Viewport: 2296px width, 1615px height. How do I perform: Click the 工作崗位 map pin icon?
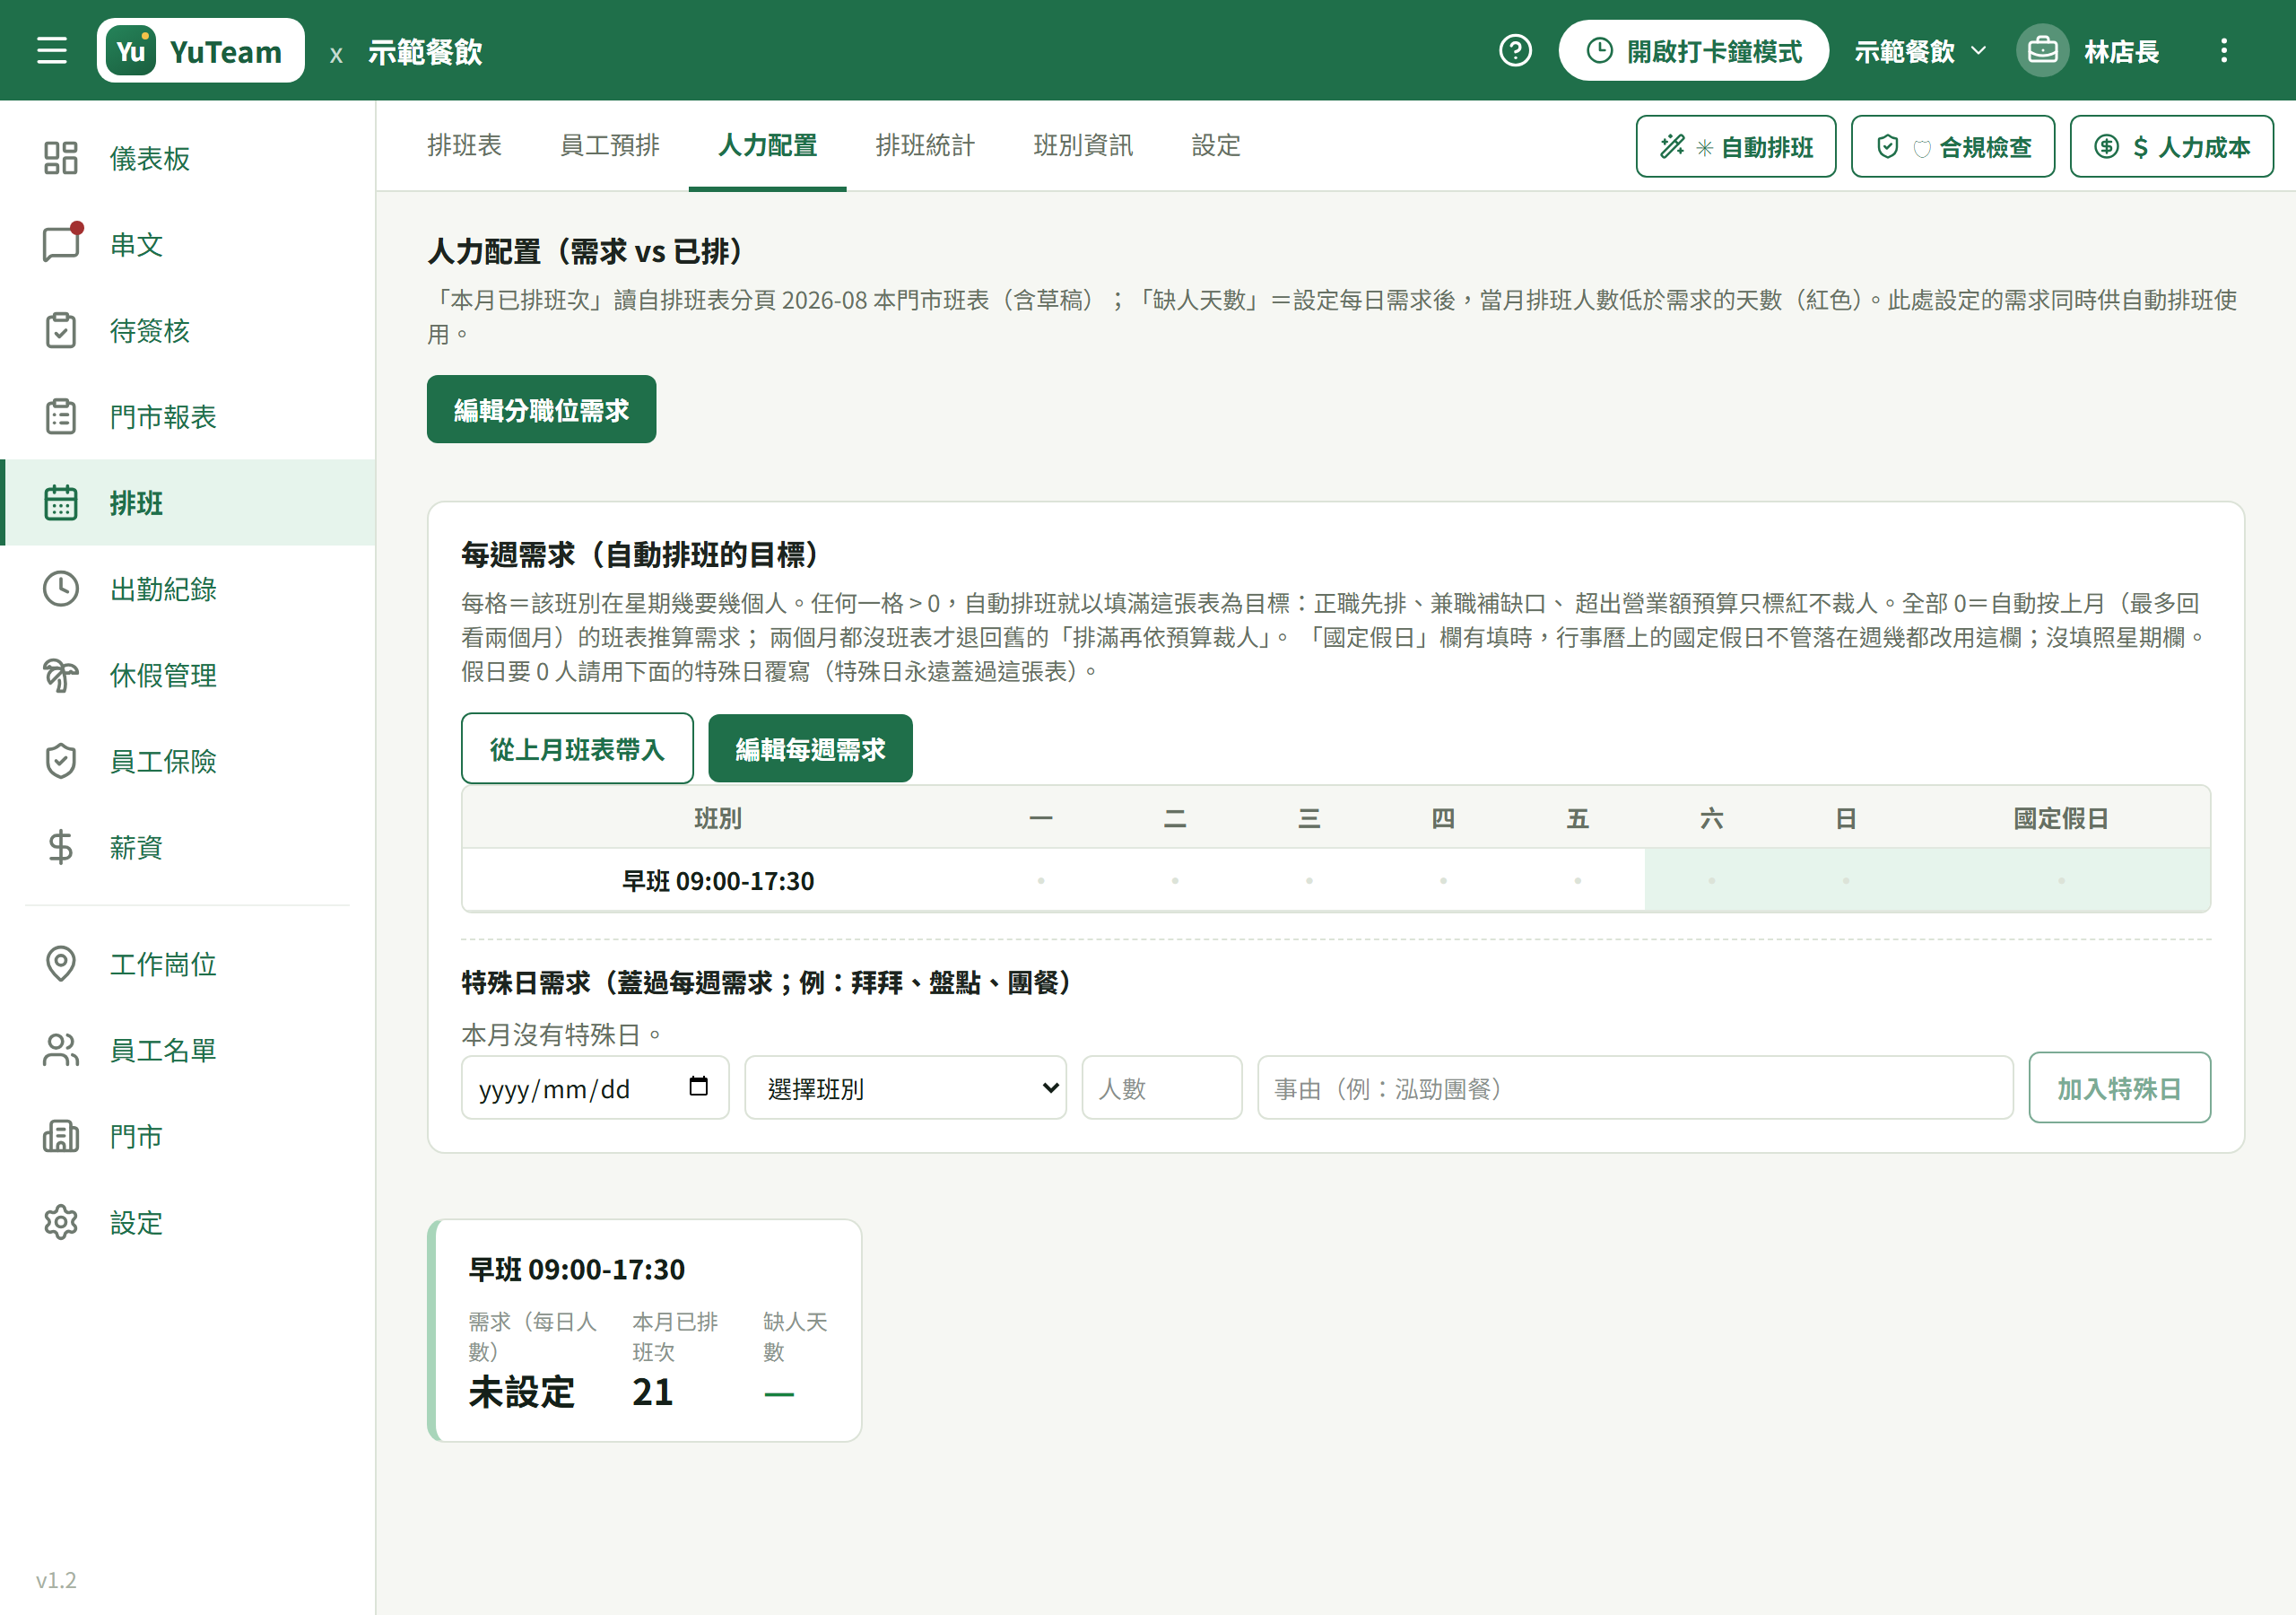pos(61,964)
